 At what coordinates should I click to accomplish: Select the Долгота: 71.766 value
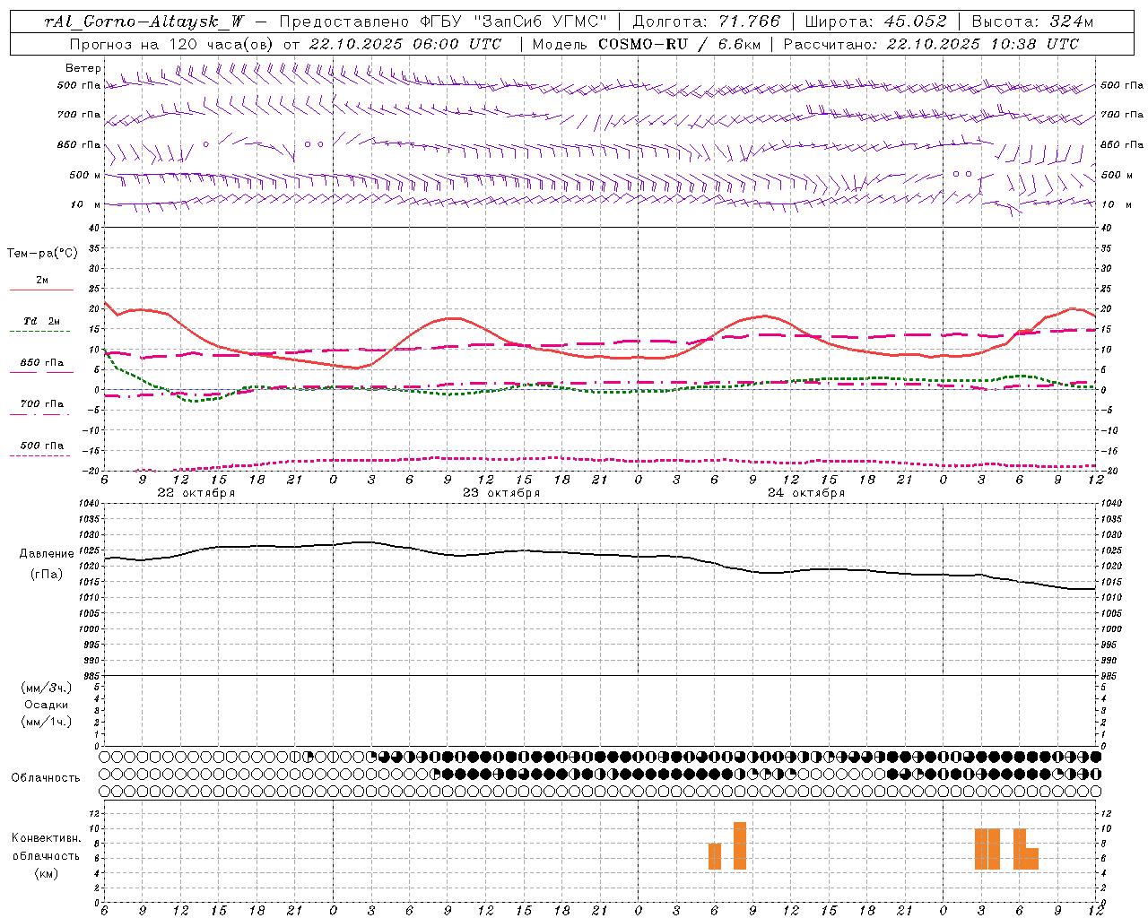[x=707, y=22]
